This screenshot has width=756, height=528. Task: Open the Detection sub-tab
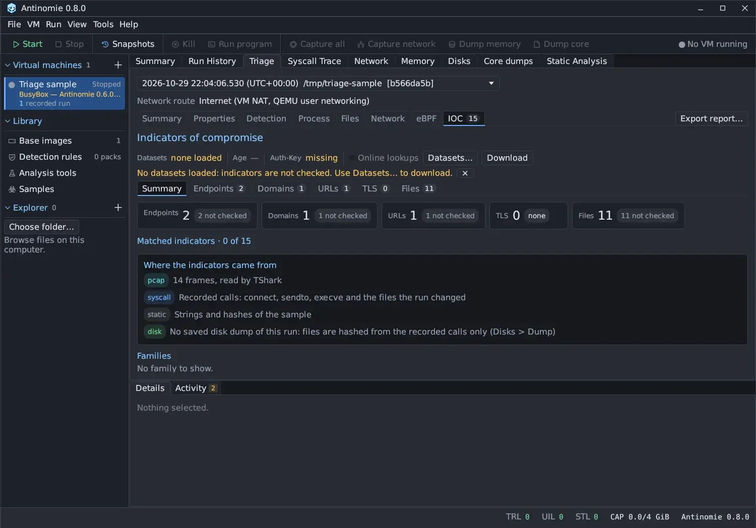coord(266,118)
